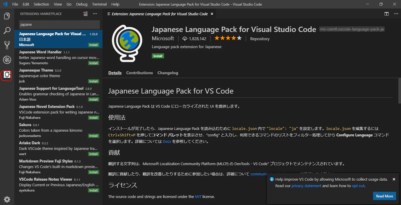The width and height of the screenshot is (401, 205).
Task: Open the Go menu
Action: pos(69,4)
